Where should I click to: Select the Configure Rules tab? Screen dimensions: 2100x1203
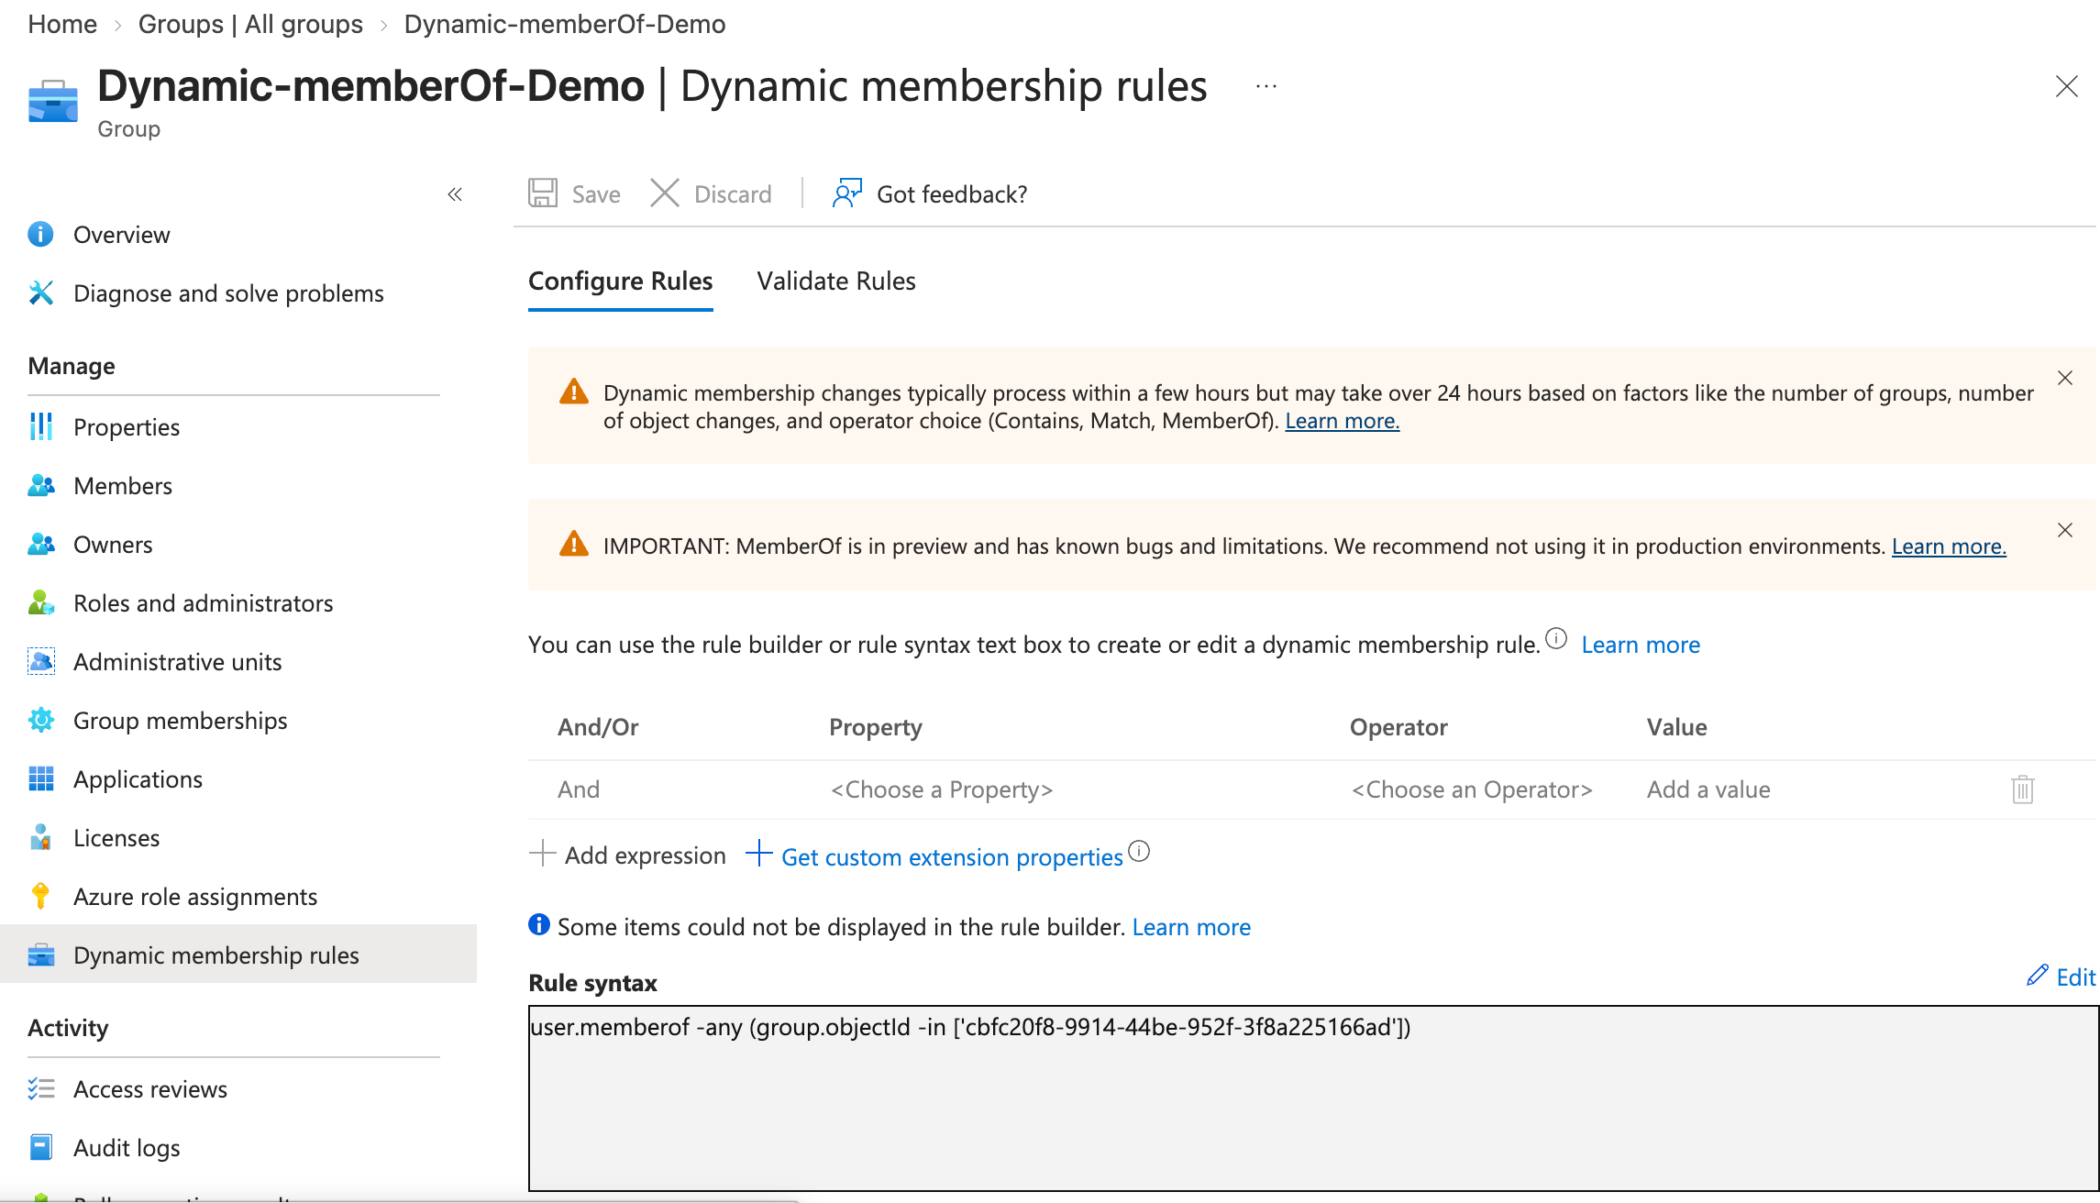[x=621, y=281]
